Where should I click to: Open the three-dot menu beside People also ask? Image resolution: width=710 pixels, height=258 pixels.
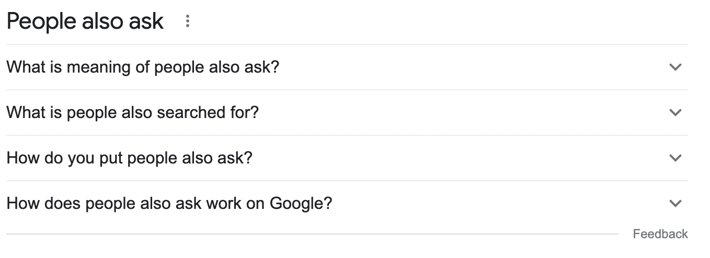click(188, 21)
